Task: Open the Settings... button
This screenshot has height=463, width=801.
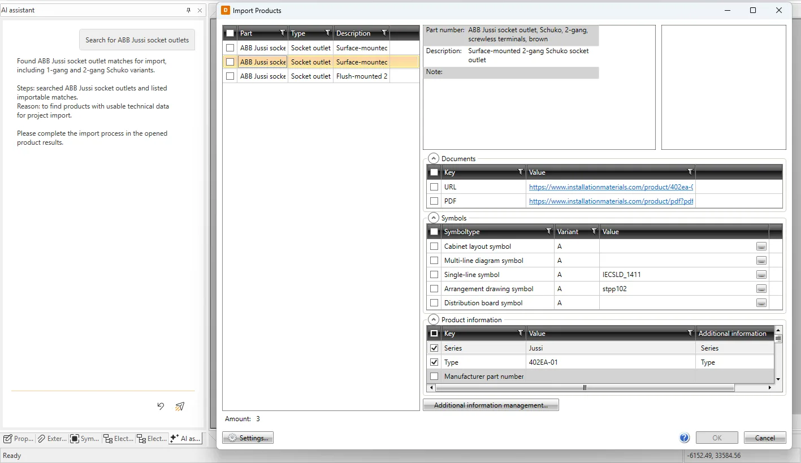Action: [x=248, y=438]
